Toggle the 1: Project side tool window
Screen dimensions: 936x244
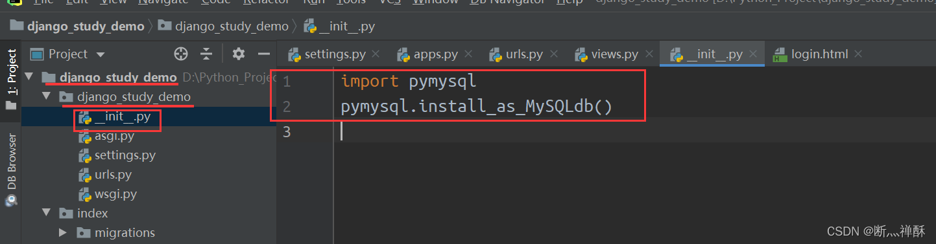(10, 78)
